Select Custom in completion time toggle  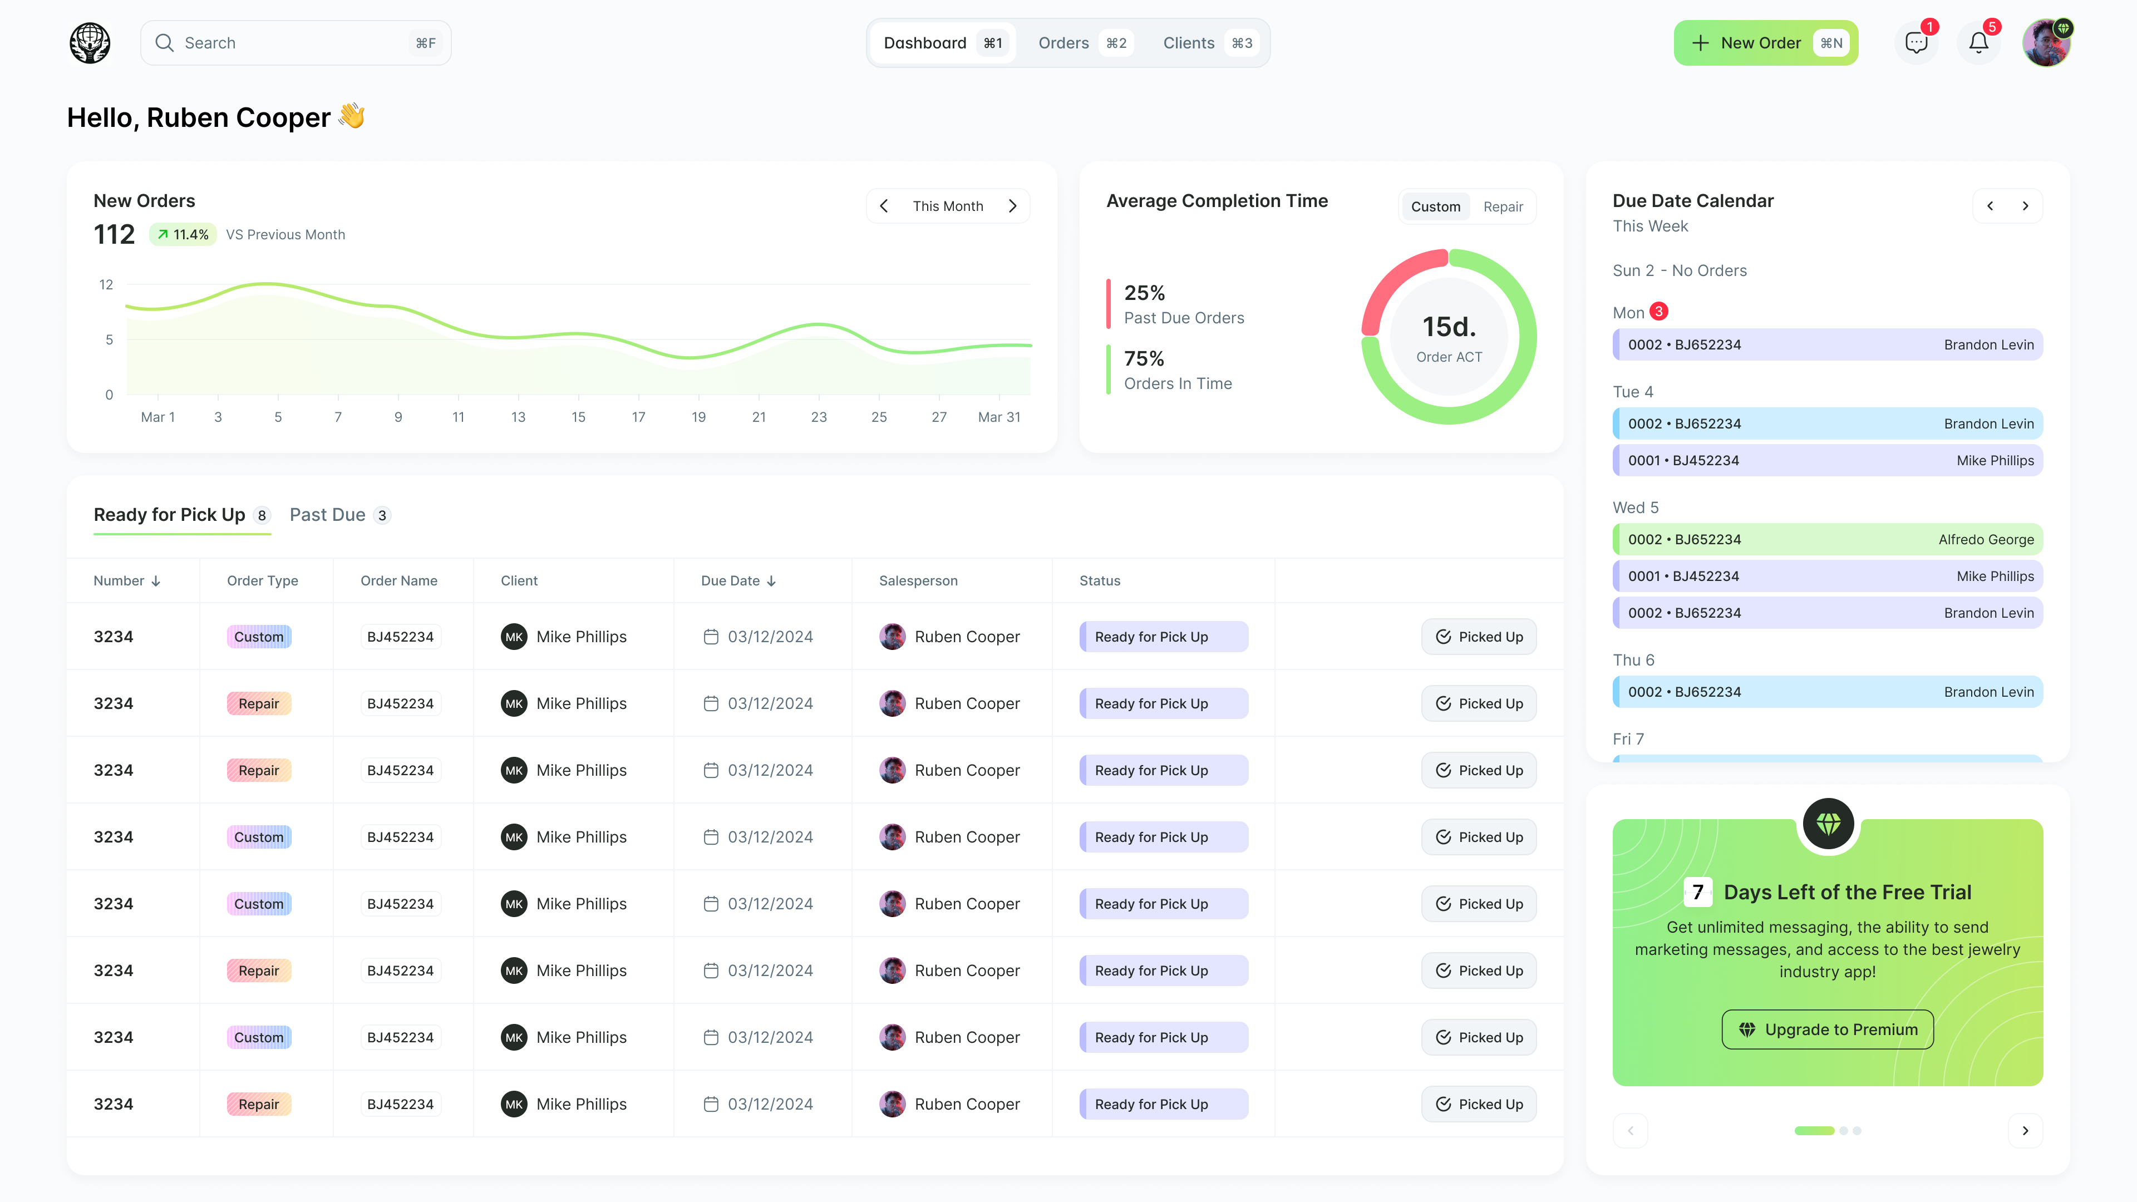pos(1435,206)
